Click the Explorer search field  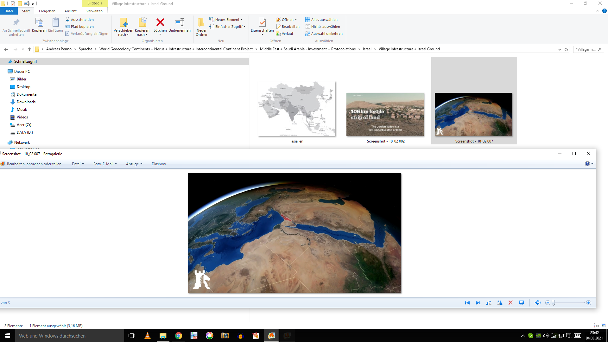point(589,49)
